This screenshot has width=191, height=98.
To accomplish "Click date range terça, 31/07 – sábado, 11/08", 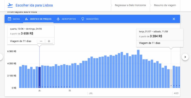I will [154, 31].
